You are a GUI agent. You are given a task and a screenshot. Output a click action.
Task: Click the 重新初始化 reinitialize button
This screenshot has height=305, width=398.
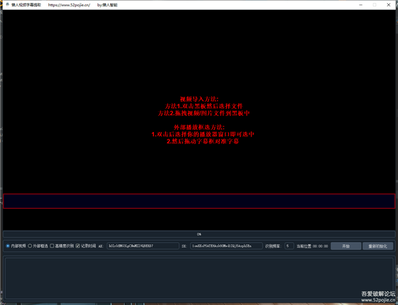coord(377,246)
